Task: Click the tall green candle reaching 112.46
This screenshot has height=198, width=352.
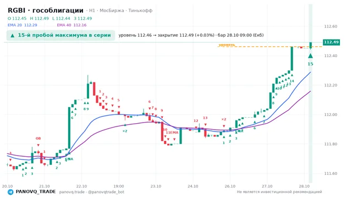Action: pos(292,59)
